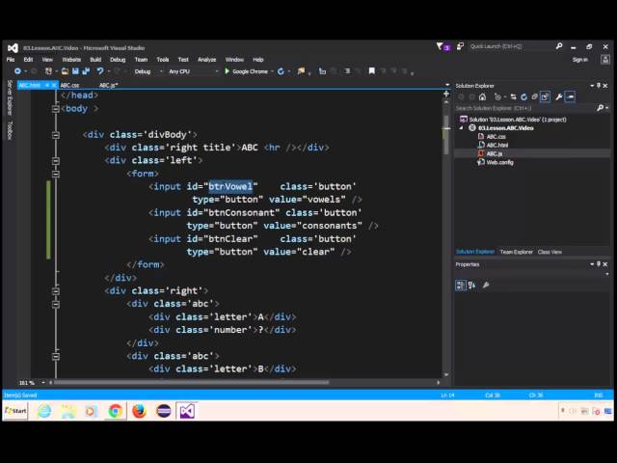Screen dimensions: 617x463
Task: Click the Quick Launch magnifier icon
Action: click(559, 46)
